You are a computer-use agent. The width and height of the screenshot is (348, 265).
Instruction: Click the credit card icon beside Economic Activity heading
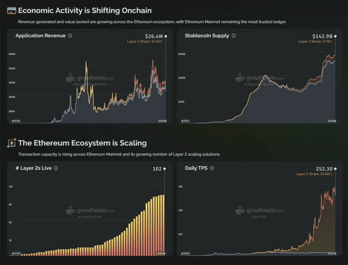point(11,10)
